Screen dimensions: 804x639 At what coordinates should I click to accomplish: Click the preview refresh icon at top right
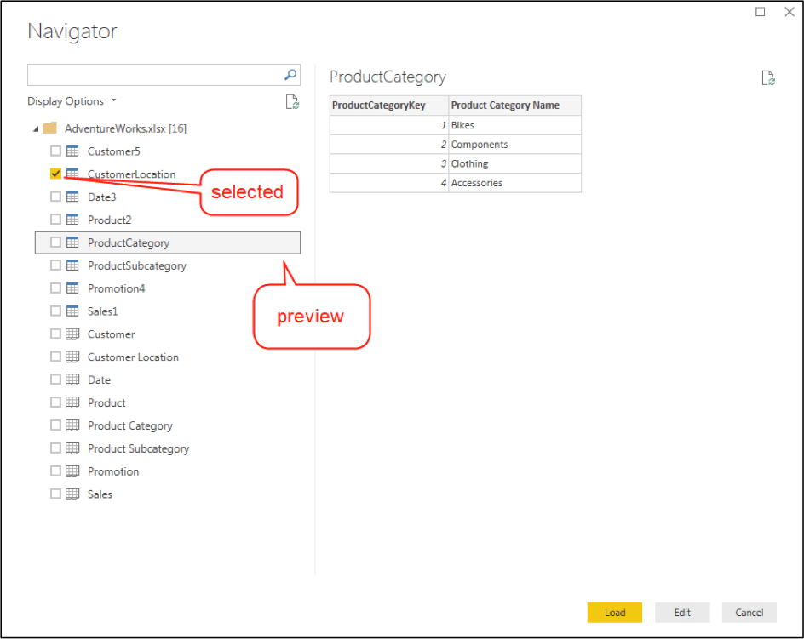[768, 78]
